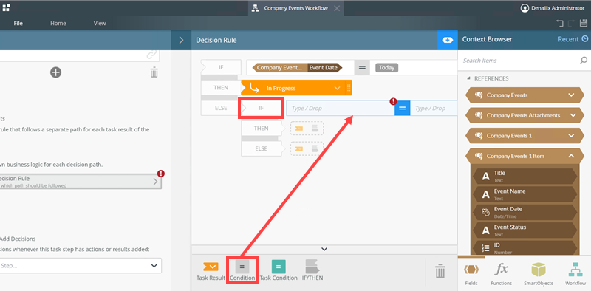Click the left Type / Drop field
The height and width of the screenshot is (291, 591).
click(x=341, y=108)
